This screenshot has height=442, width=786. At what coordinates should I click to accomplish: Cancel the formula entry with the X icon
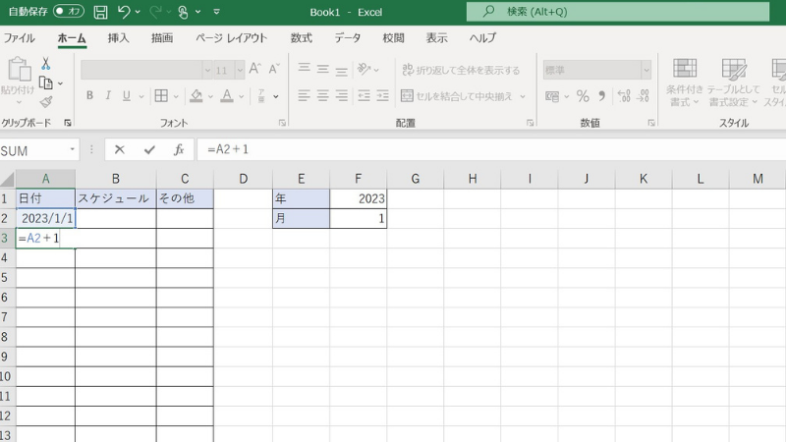click(x=120, y=149)
